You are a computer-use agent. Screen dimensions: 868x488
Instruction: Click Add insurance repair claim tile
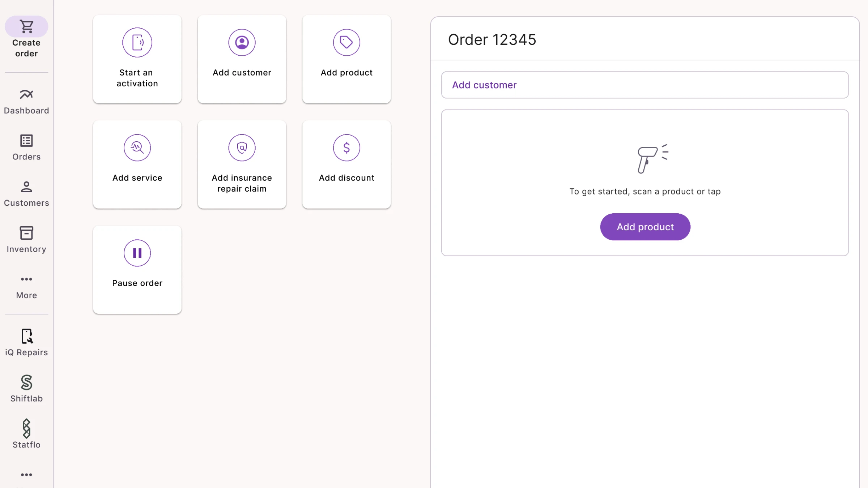click(242, 164)
